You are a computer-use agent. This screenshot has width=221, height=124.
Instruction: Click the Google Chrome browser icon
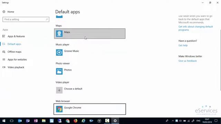(59, 109)
